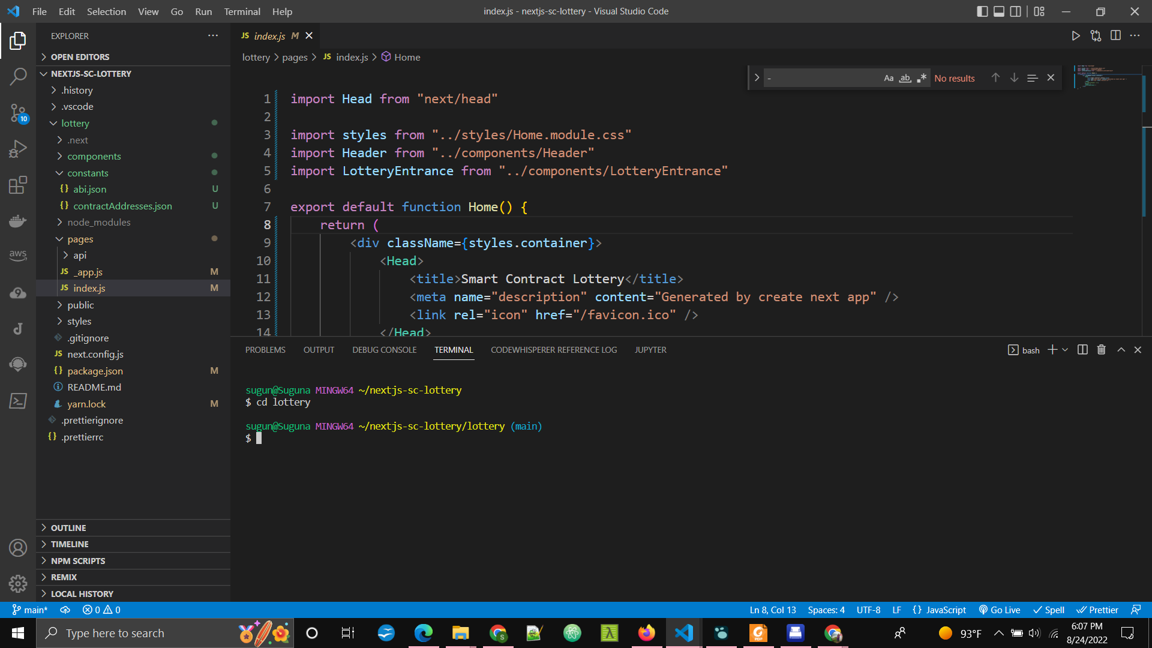This screenshot has width=1152, height=648.
Task: Open editor More Actions ellipsis
Action: (1135, 36)
